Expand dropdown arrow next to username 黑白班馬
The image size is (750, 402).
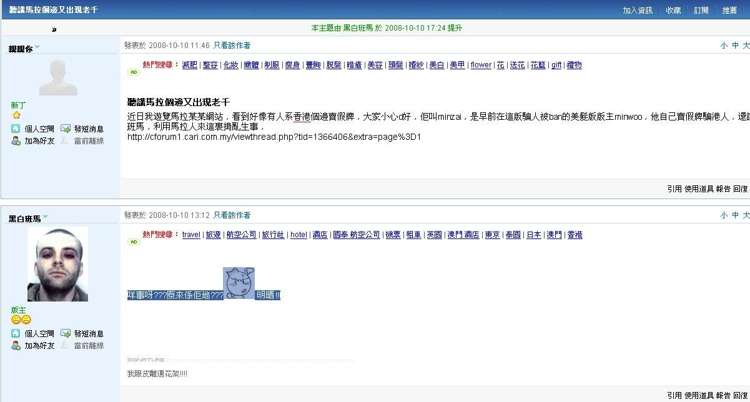pyautogui.click(x=46, y=217)
